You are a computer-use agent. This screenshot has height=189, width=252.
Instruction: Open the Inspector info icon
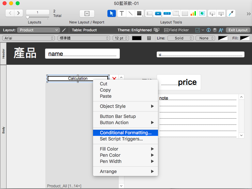click(209, 30)
